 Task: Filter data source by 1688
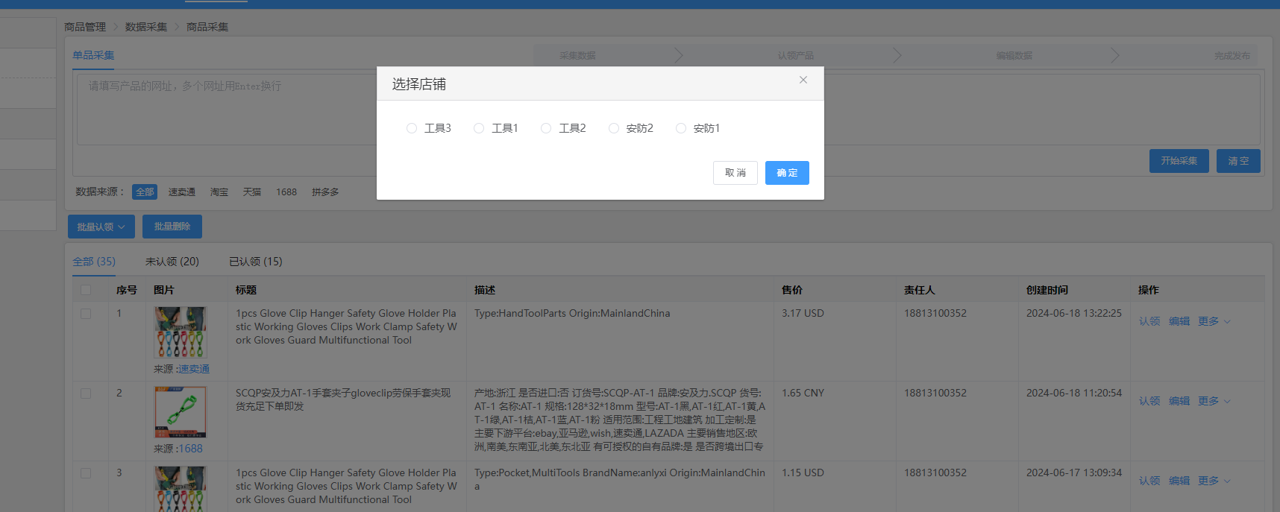pos(286,192)
